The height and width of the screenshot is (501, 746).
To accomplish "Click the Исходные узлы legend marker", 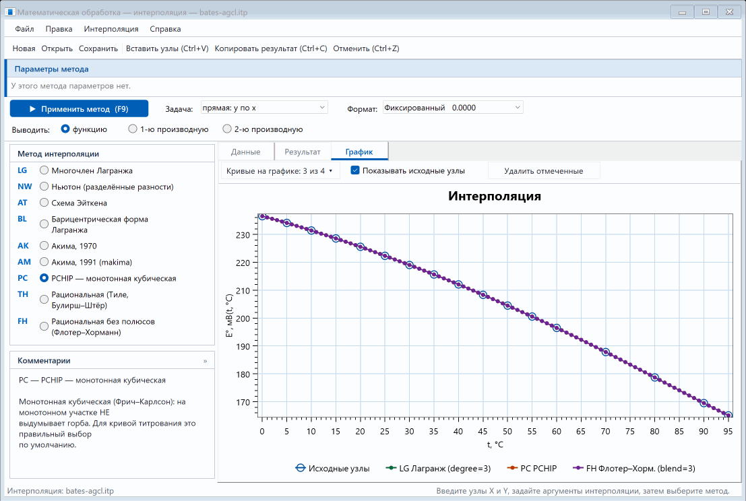I will click(300, 468).
